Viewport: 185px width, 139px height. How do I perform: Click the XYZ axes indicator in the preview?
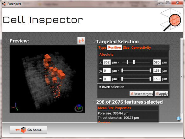[15, 107]
